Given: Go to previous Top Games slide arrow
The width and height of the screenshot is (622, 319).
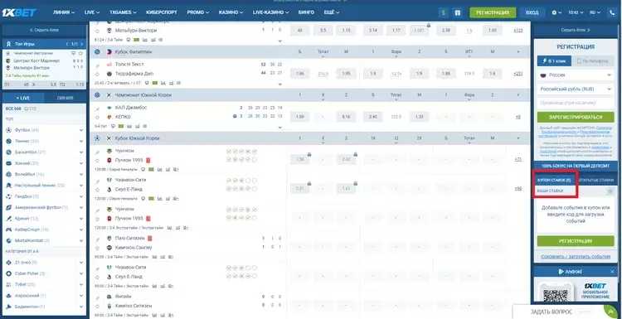Looking at the screenshot, I should tap(67, 44).
